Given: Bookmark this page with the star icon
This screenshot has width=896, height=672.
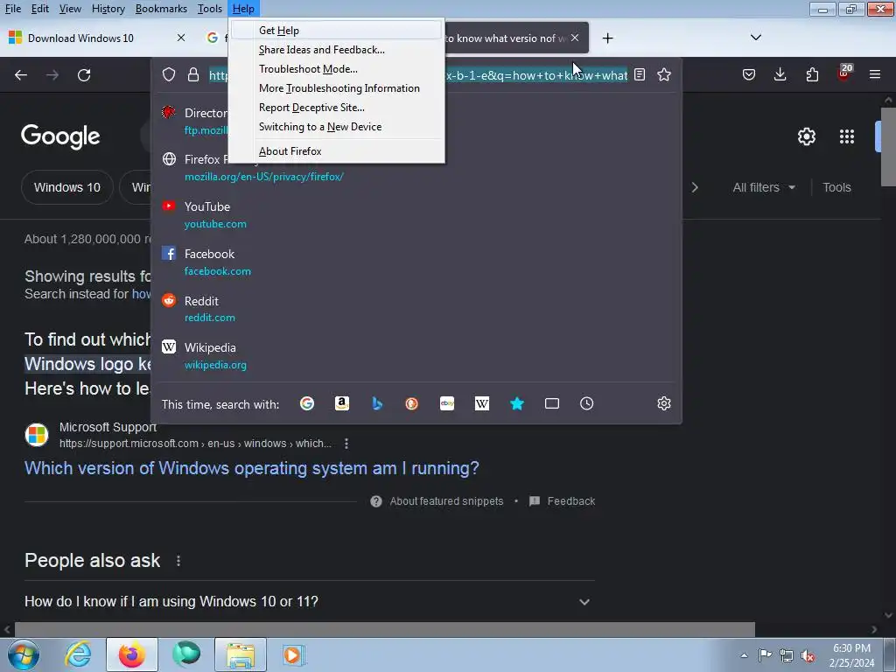Looking at the screenshot, I should pyautogui.click(x=664, y=75).
